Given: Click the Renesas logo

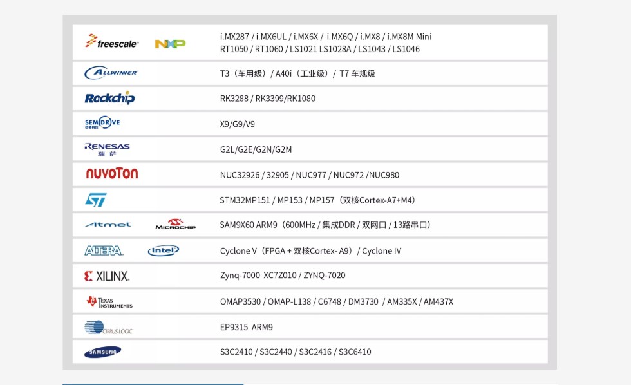Looking at the screenshot, I should [107, 149].
